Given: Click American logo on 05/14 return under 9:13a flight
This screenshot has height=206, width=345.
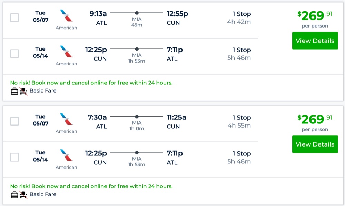Looking at the screenshot, I should click(x=66, y=52).
